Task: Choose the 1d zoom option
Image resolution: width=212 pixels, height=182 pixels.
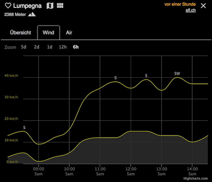Action: coord(49,47)
